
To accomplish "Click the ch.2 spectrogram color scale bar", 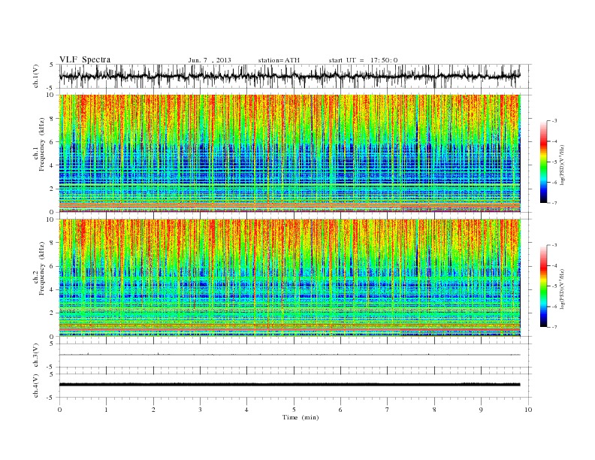I will click(544, 286).
